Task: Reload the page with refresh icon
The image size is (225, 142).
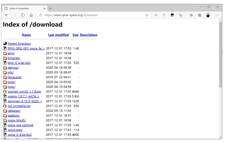Action: pyautogui.click(x=23, y=15)
